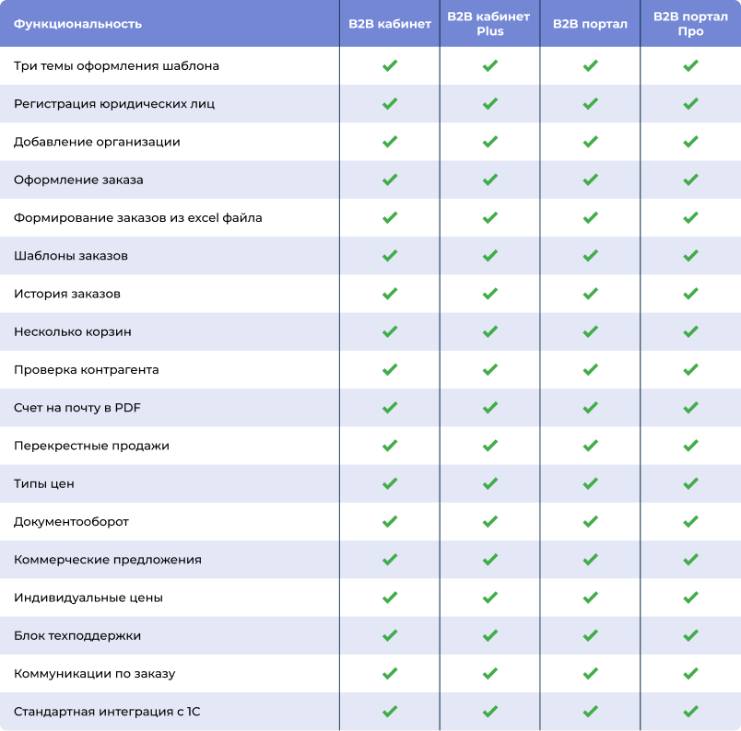Image resolution: width=741 pixels, height=731 pixels.
Task: Select the B2B кабинет Plus column header
Action: (x=490, y=24)
